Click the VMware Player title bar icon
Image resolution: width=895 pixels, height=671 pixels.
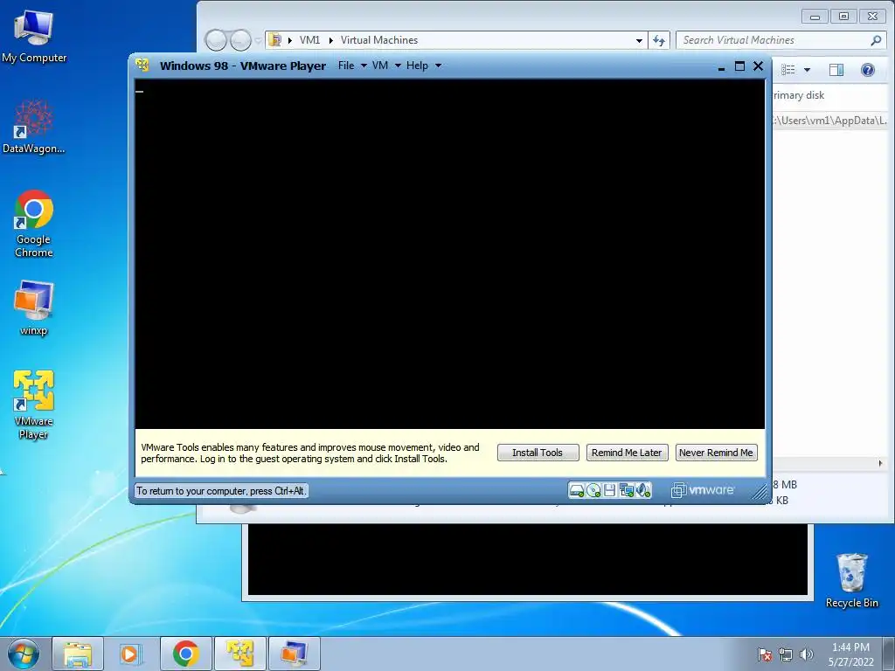tap(142, 65)
